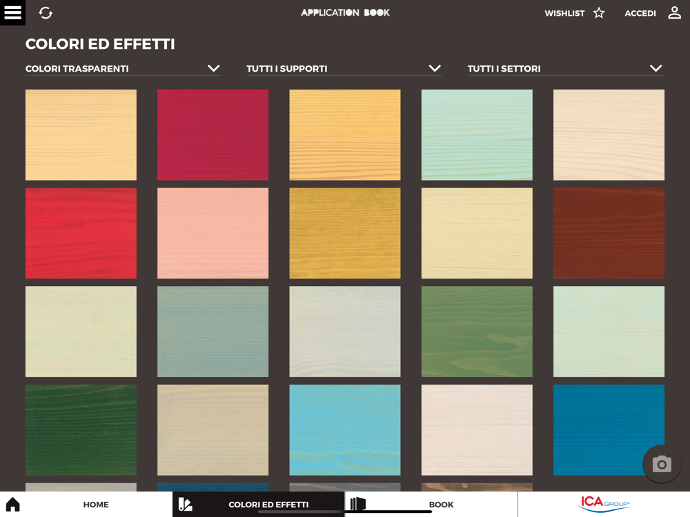Choose the pale cream swatch in the top row
The width and height of the screenshot is (690, 517).
pyautogui.click(x=609, y=135)
